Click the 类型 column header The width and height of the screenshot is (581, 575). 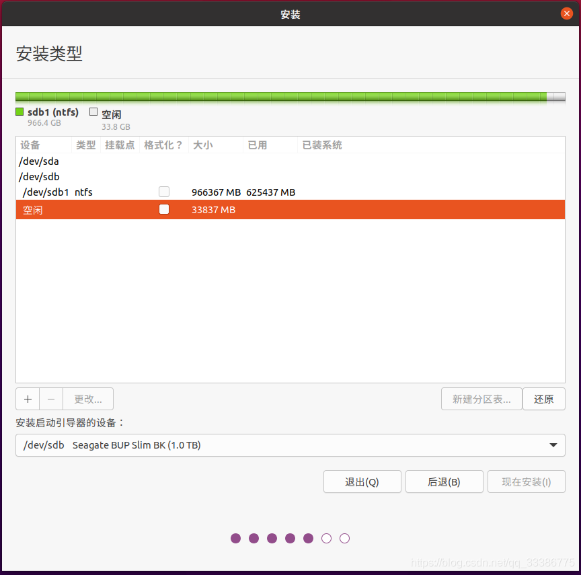85,145
